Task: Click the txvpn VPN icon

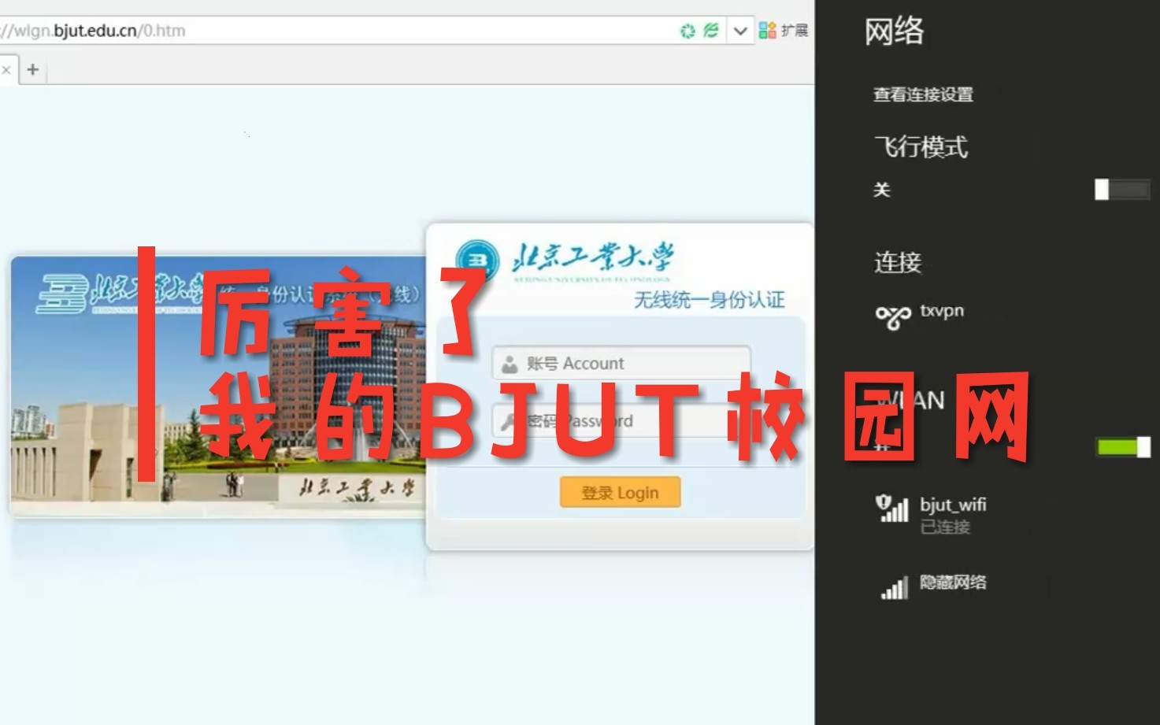Action: tap(893, 316)
